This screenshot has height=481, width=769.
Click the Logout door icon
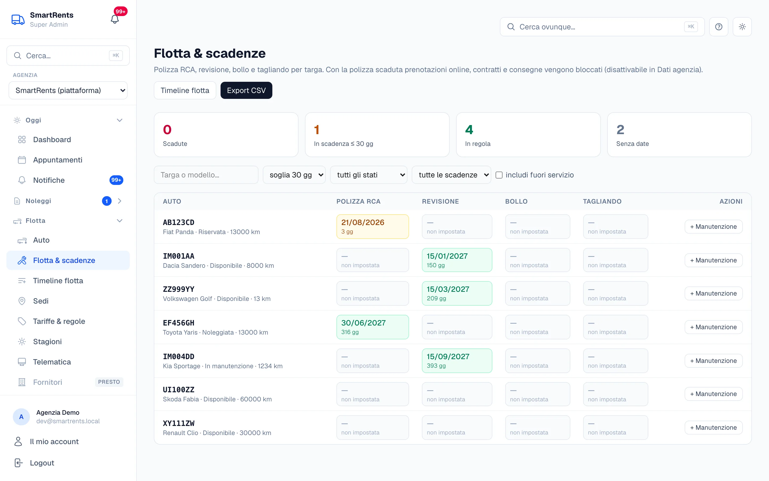[x=19, y=463]
